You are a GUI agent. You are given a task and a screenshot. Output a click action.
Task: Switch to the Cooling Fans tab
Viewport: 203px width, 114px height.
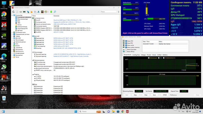136,55
